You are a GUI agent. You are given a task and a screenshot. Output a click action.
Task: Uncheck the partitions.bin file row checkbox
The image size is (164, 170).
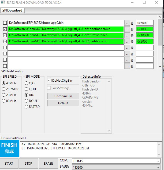[5, 41]
